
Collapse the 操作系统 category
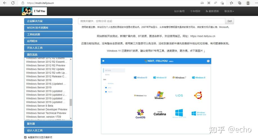[48, 54]
